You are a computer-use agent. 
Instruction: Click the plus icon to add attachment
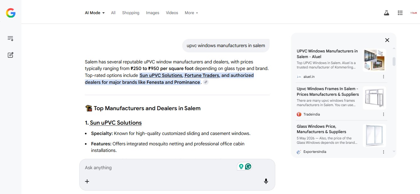coord(87,181)
